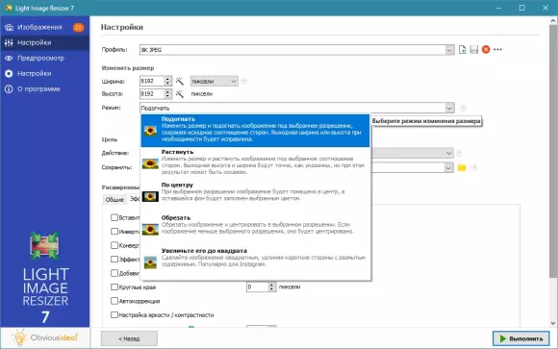The height and width of the screenshot is (349, 558).
Task: Click the help icon beside the units dropdown
Action: click(243, 82)
